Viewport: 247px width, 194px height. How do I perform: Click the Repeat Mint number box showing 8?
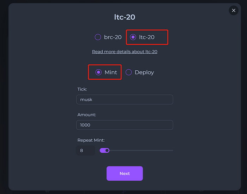click(85, 151)
